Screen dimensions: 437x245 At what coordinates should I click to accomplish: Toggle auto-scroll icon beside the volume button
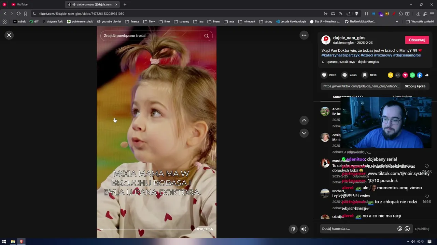(293, 229)
